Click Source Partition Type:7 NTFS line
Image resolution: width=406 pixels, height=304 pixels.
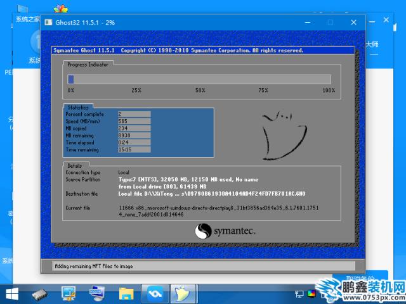188,179
